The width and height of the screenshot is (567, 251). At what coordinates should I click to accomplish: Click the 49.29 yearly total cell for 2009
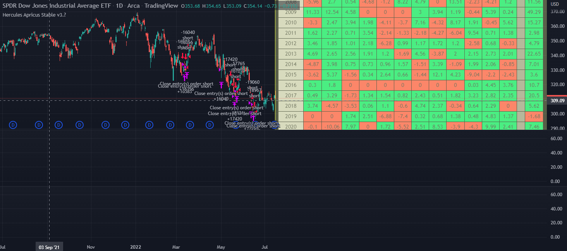pos(534,12)
